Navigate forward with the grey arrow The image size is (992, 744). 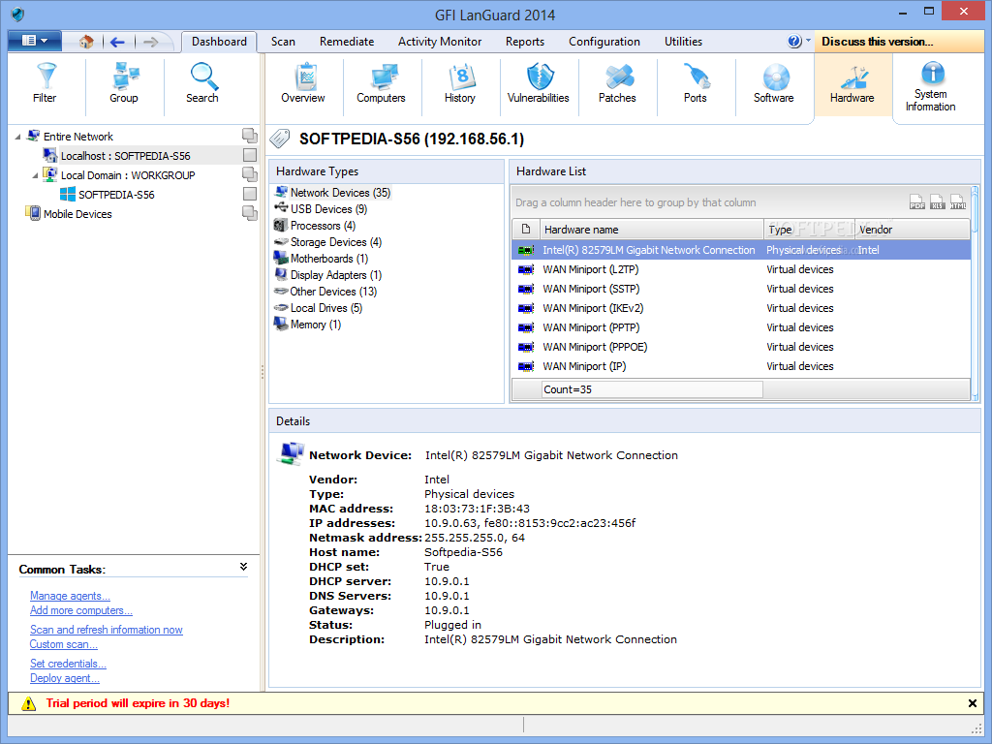click(x=150, y=42)
